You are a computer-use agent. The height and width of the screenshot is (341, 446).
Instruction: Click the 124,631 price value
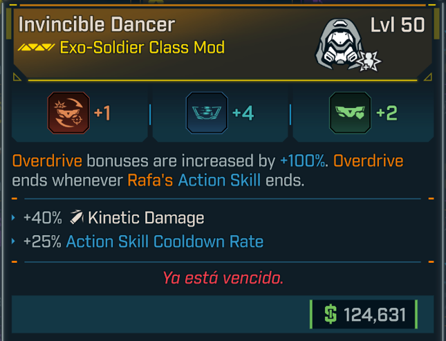pyautogui.click(x=375, y=315)
